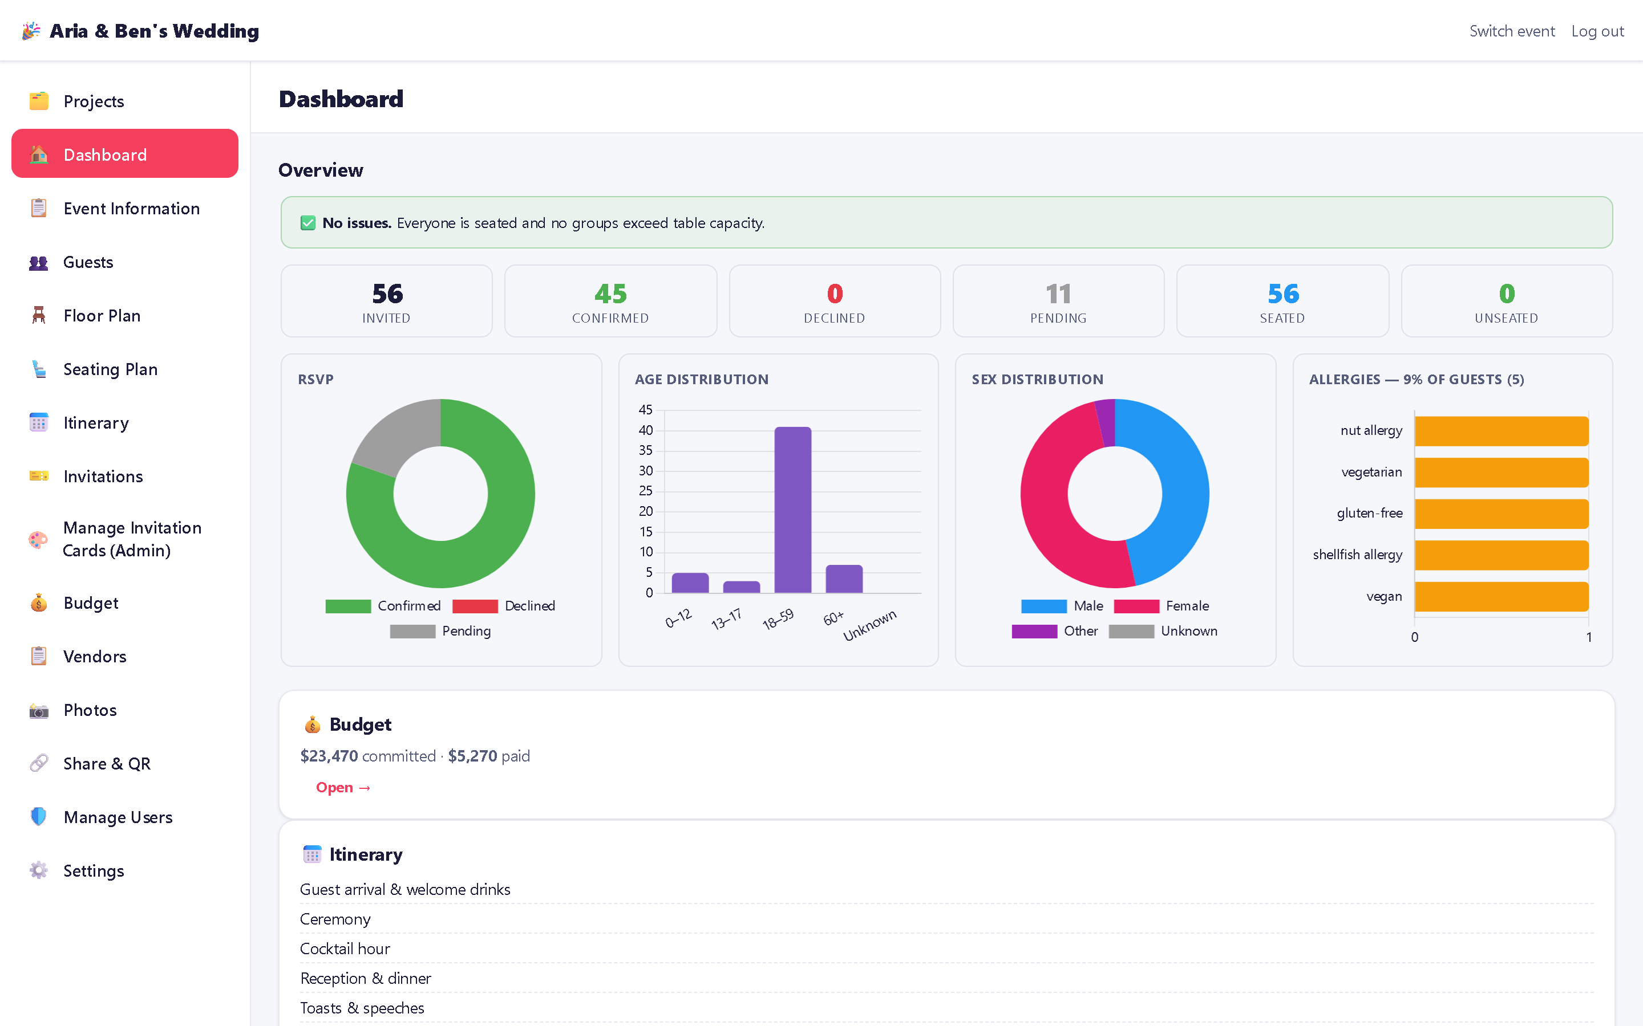Click the '$5,270' paid amount
The height and width of the screenshot is (1026, 1643).
472,756
